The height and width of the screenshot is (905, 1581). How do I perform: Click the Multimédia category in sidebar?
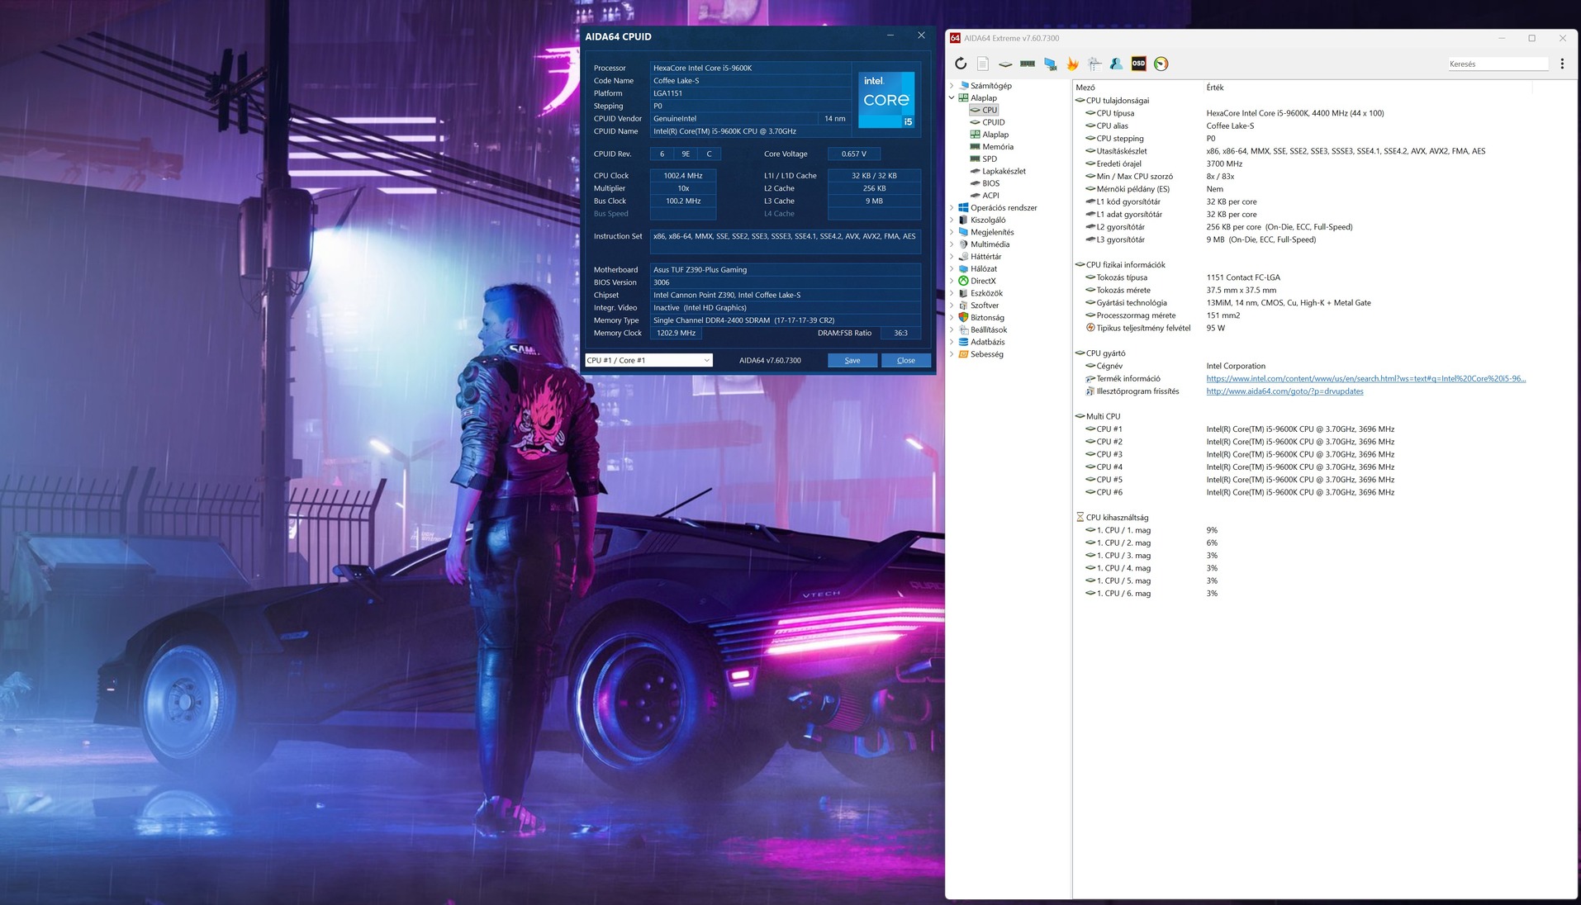coord(990,244)
